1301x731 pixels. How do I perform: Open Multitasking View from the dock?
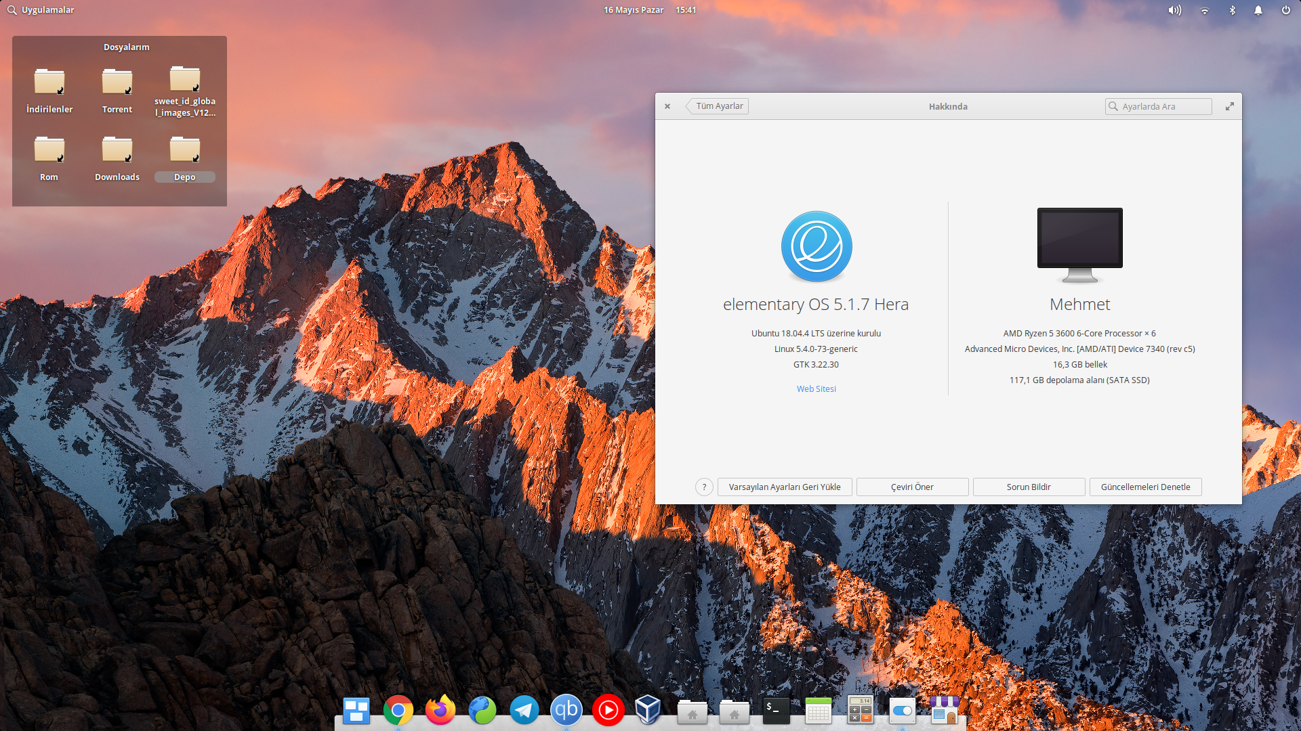point(356,711)
